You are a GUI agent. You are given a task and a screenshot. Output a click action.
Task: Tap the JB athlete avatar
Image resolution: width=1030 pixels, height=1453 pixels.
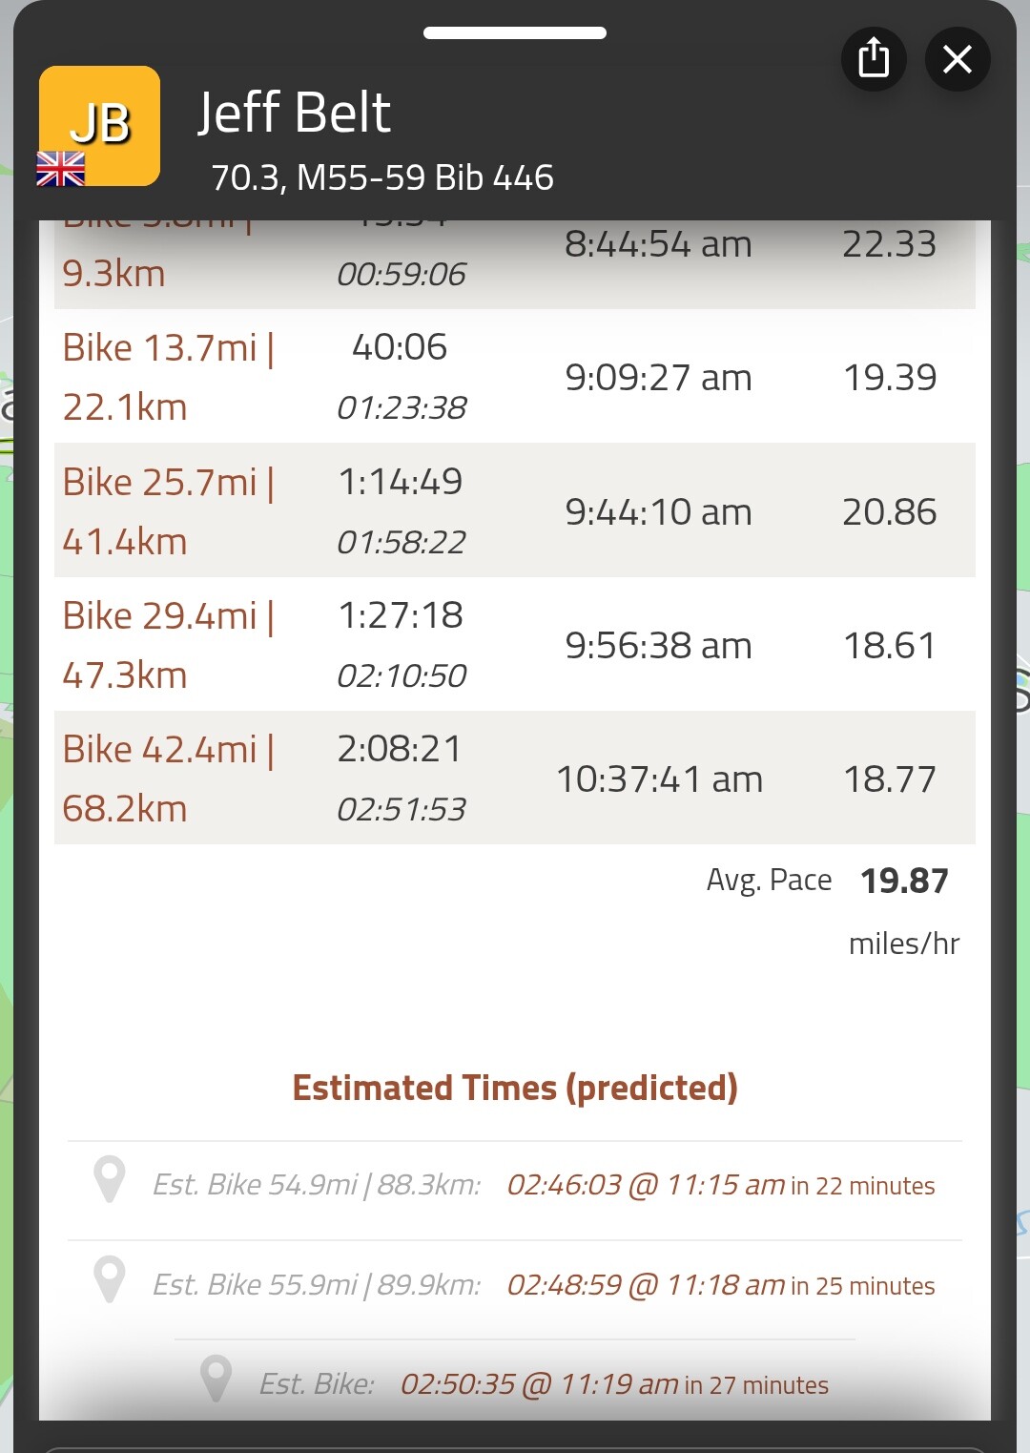99,126
